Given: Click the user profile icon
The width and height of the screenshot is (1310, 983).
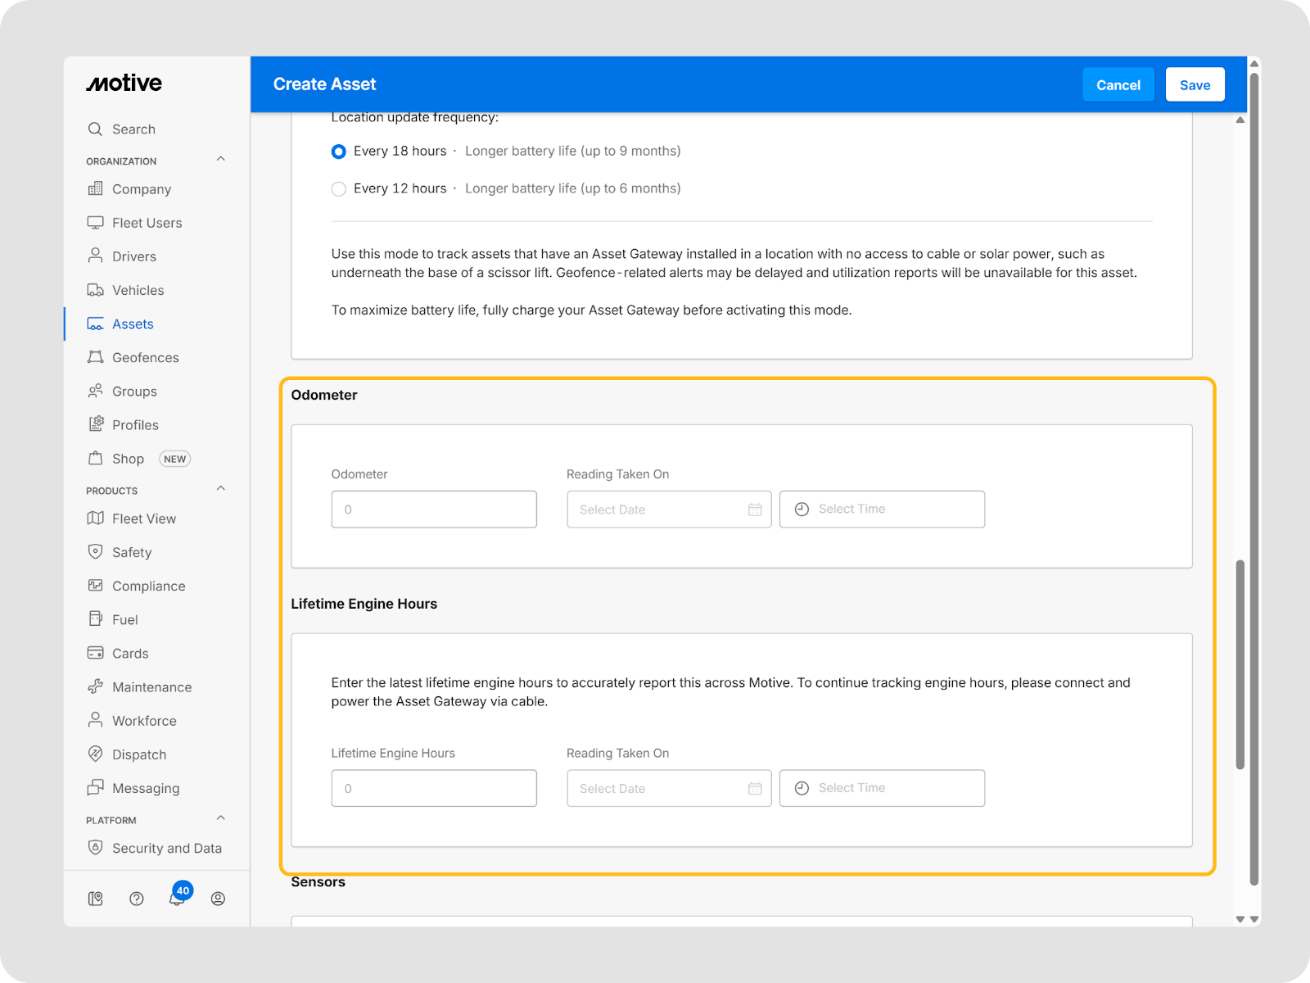Looking at the screenshot, I should [218, 899].
